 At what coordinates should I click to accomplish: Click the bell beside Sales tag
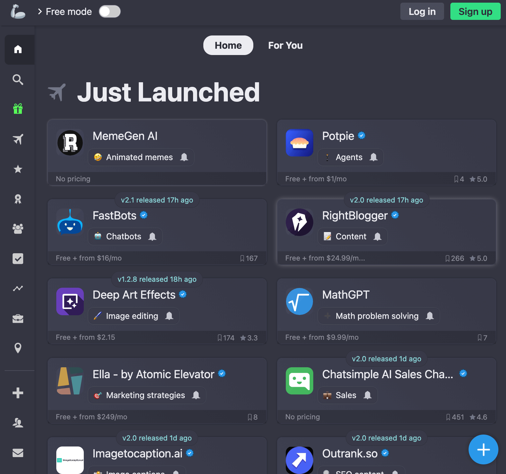pyautogui.click(x=368, y=395)
